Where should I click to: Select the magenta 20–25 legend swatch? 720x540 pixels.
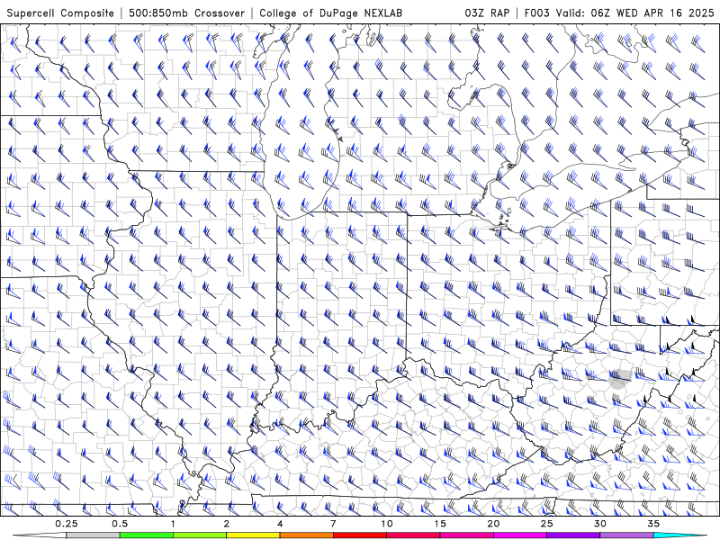point(520,535)
